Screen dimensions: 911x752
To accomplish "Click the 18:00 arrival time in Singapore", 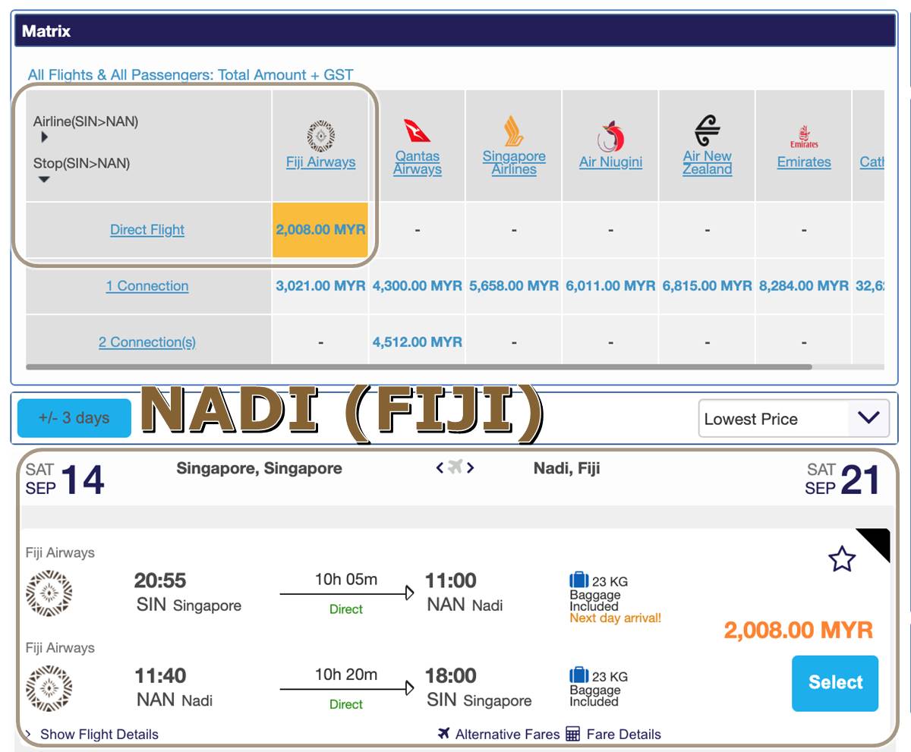I will (x=451, y=675).
